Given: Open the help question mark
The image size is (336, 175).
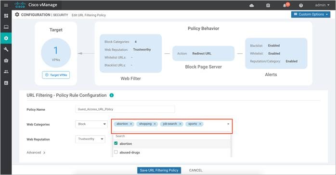Looking at the screenshot, I should [x=301, y=5].
